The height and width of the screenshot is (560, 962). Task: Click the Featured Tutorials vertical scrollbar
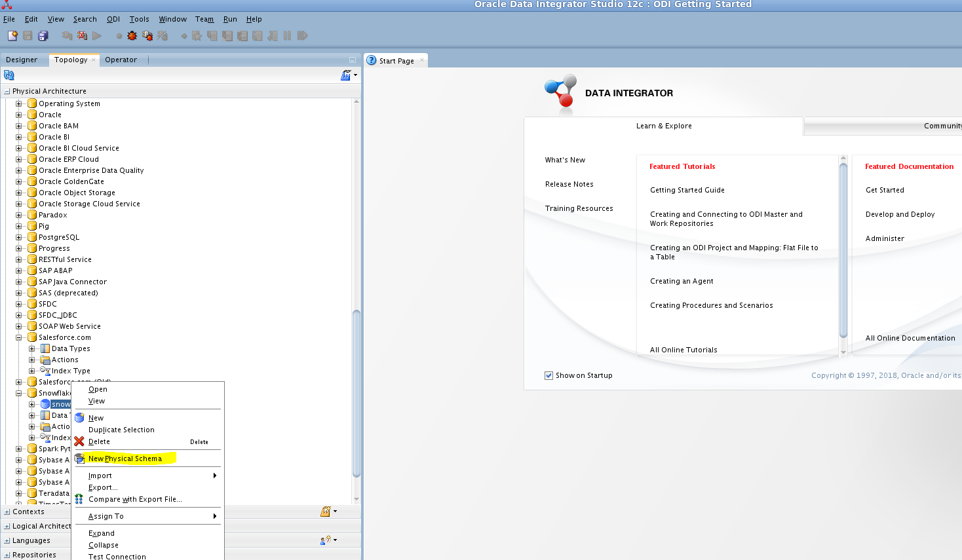point(843,250)
